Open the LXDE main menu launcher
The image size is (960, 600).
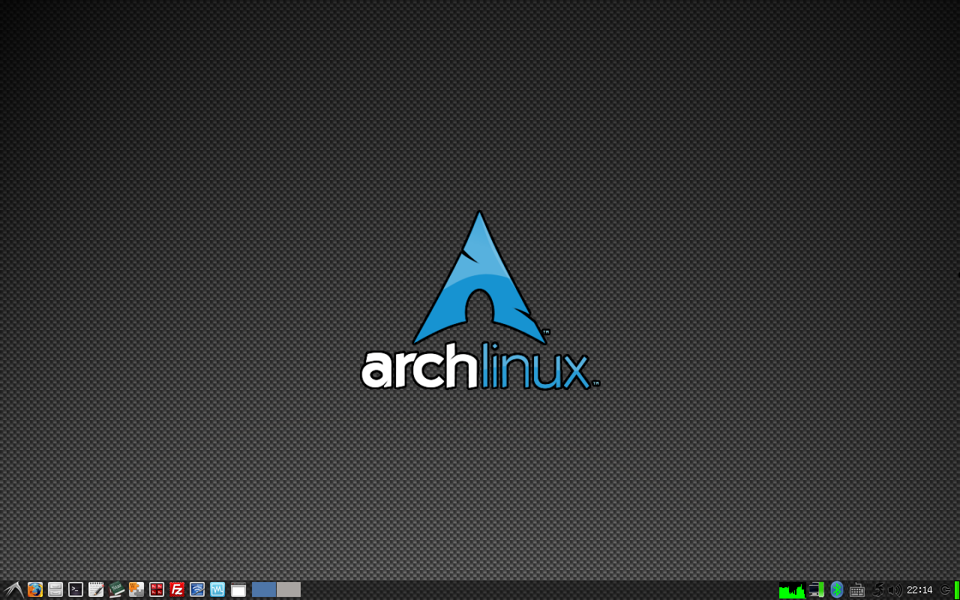pyautogui.click(x=14, y=589)
